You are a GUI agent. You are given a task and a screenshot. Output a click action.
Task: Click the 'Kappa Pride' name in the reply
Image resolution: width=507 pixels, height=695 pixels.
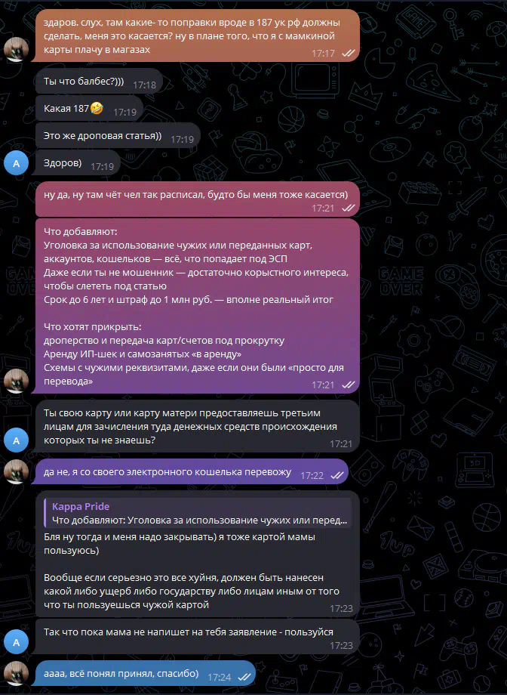(x=81, y=506)
